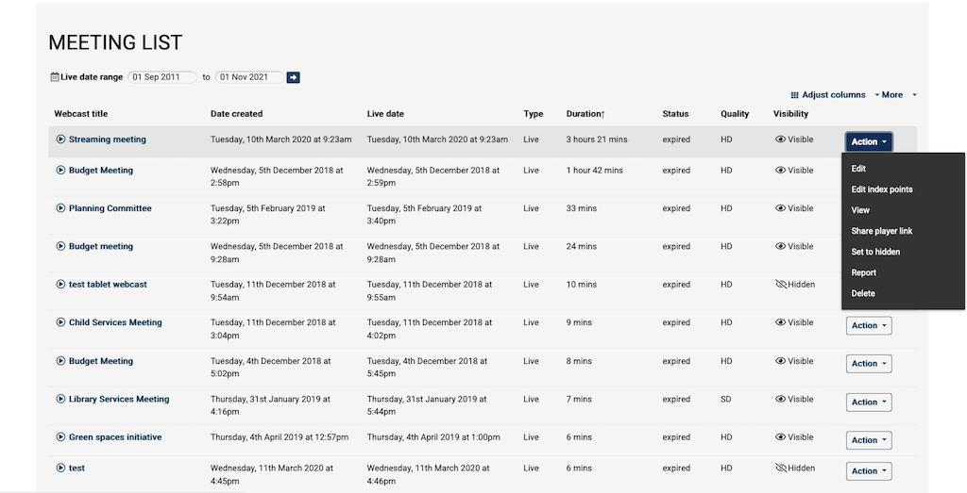The height and width of the screenshot is (493, 967).
Task: Open the Green spaces initiative link
Action: tap(115, 437)
